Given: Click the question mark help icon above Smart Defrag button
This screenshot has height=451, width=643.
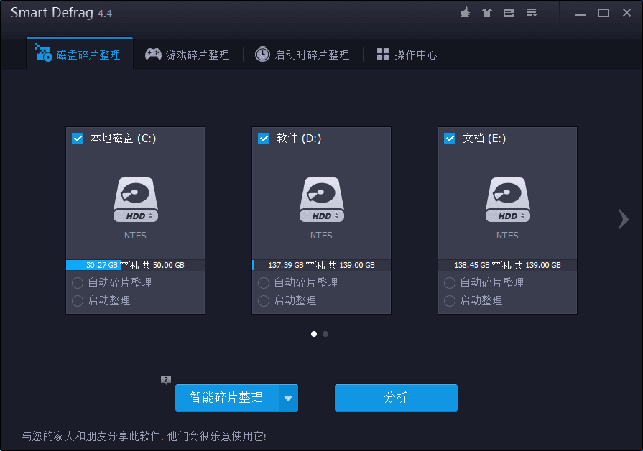Looking at the screenshot, I should tap(166, 379).
